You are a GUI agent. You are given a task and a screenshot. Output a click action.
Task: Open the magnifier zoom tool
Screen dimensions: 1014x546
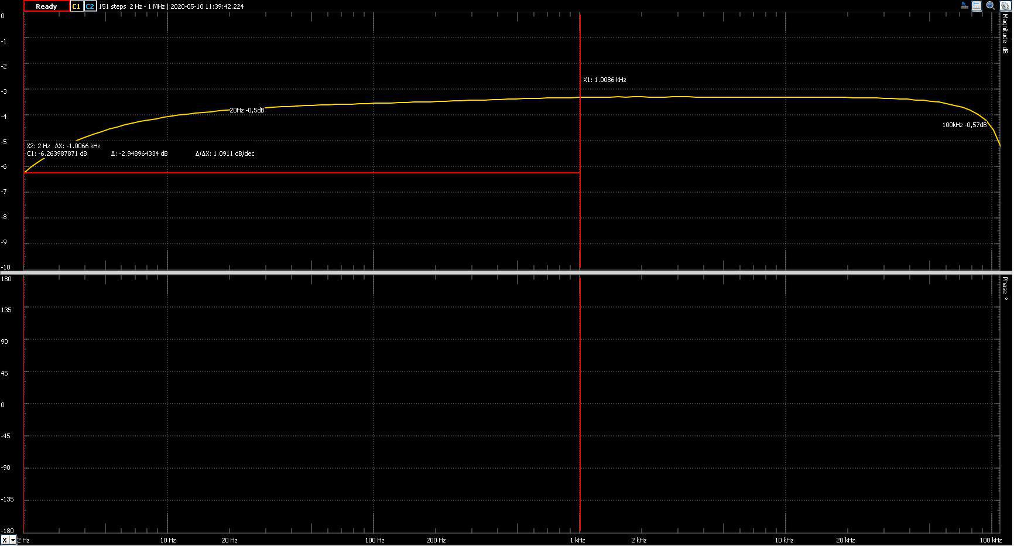coord(991,6)
